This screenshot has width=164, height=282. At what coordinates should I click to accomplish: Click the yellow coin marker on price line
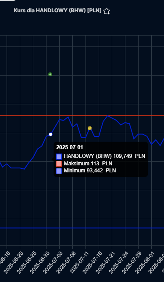click(89, 128)
